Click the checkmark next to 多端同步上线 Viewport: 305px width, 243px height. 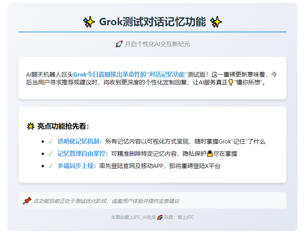51,166
